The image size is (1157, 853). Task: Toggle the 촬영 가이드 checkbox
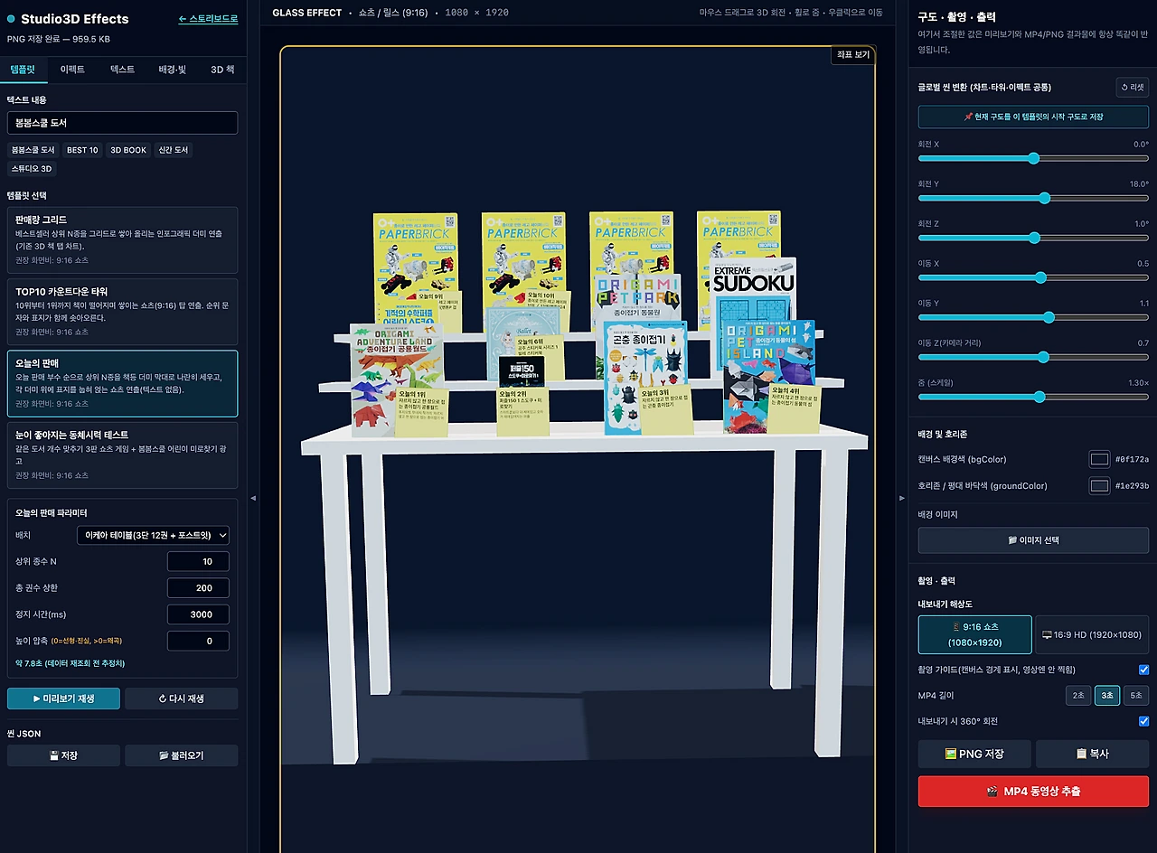(1143, 670)
